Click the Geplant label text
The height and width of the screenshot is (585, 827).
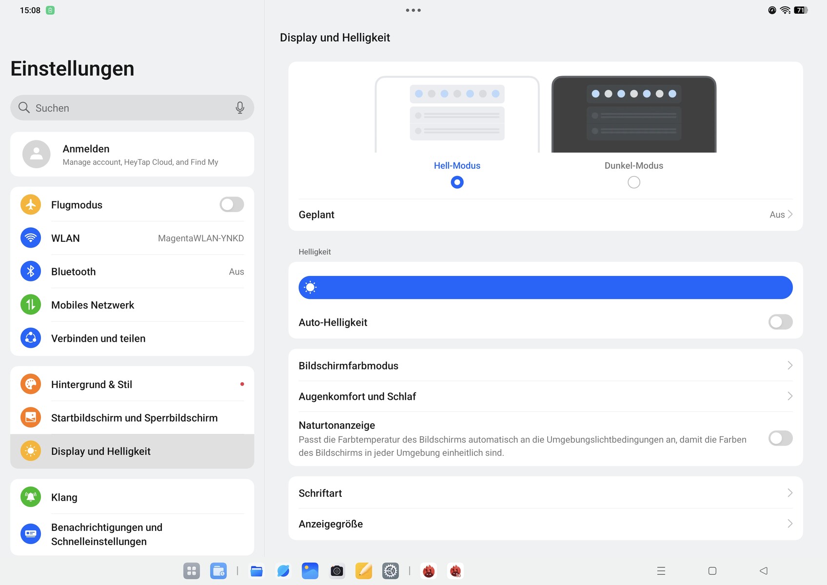tap(316, 215)
